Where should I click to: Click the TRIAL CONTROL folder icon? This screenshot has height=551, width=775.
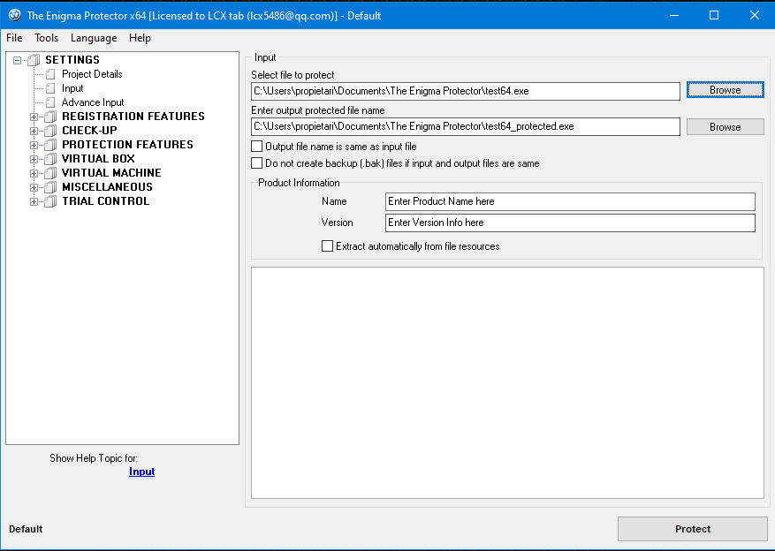[x=50, y=201]
